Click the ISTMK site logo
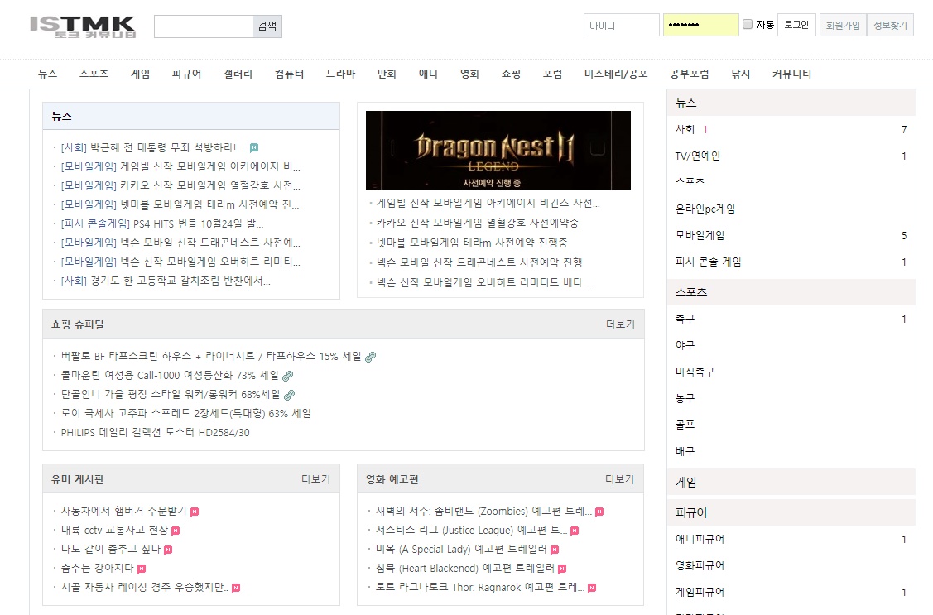The image size is (933, 615). [82, 26]
